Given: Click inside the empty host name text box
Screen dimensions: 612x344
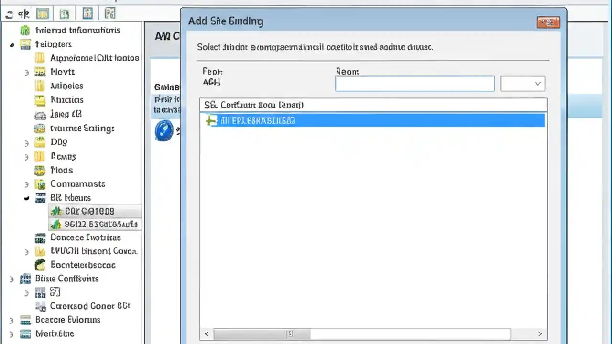Looking at the screenshot, I should pyautogui.click(x=415, y=84).
